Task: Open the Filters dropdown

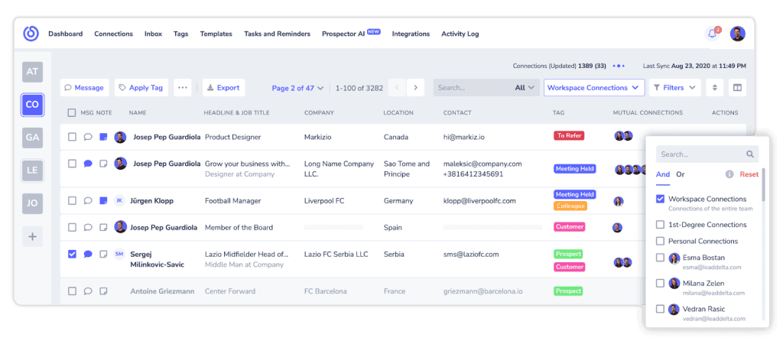Action: pos(674,87)
